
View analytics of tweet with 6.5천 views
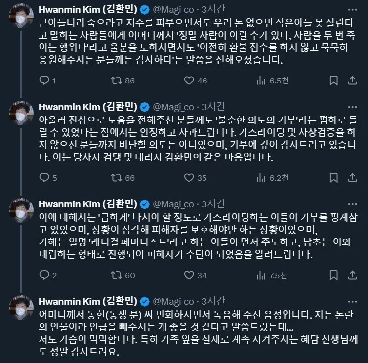262,81
